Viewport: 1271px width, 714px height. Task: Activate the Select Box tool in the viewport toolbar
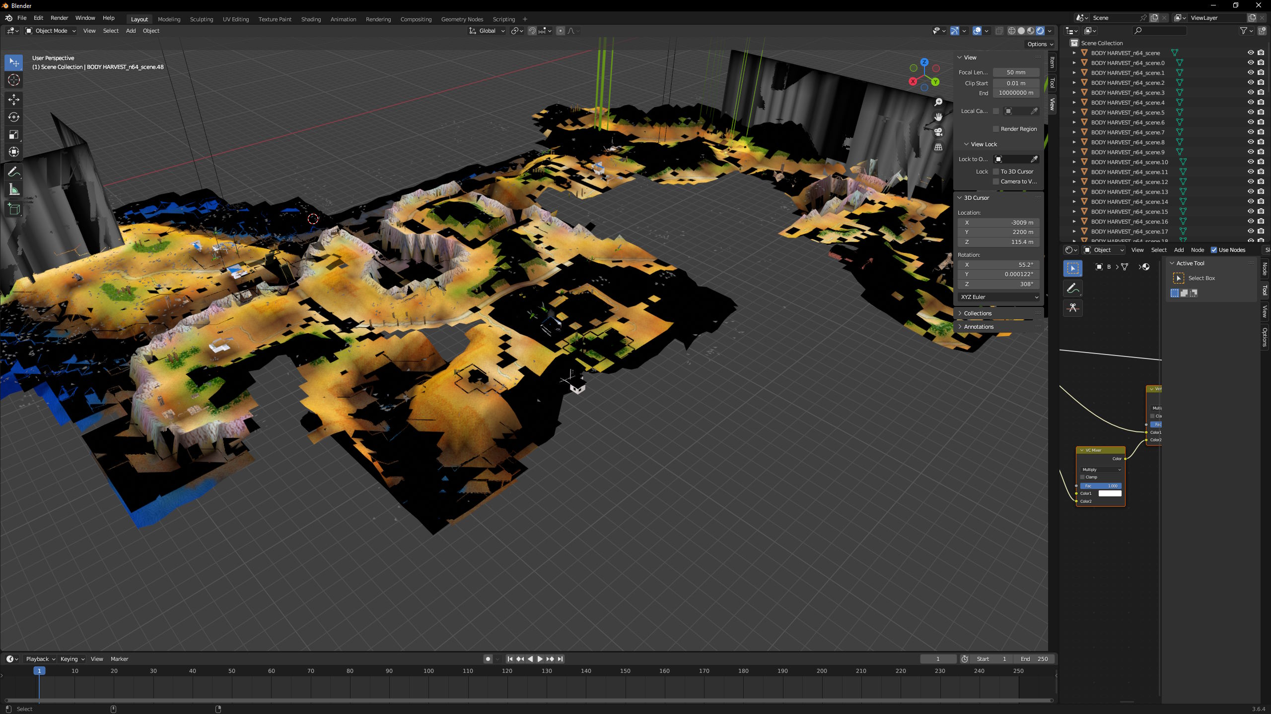point(14,62)
